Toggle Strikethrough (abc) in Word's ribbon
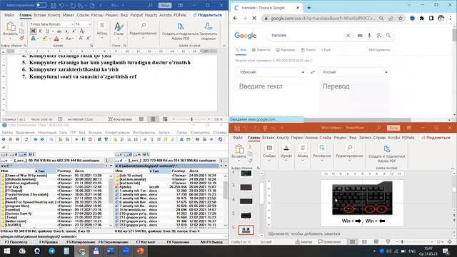Image resolution: width=457 pixels, height=257 pixels. (x=59, y=31)
